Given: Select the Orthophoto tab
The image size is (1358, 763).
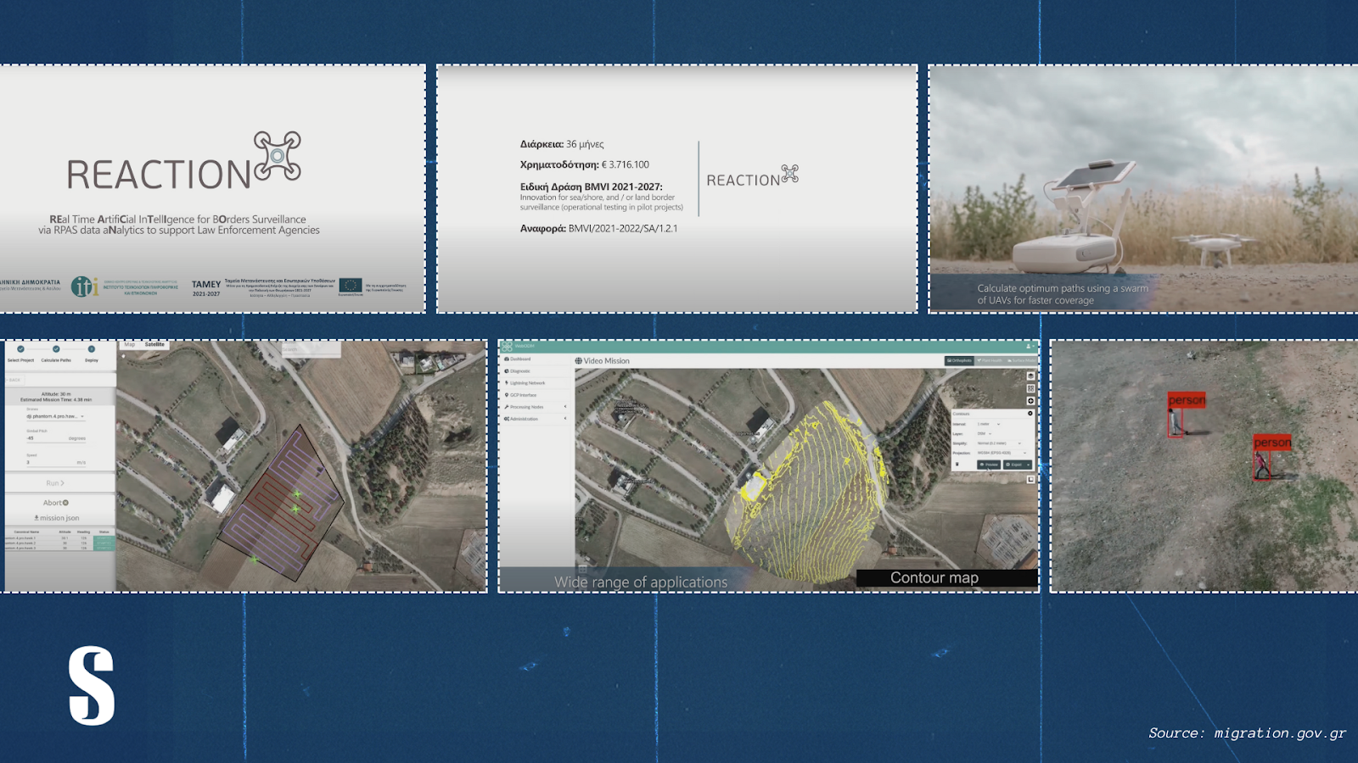Looking at the screenshot, I should click(959, 360).
